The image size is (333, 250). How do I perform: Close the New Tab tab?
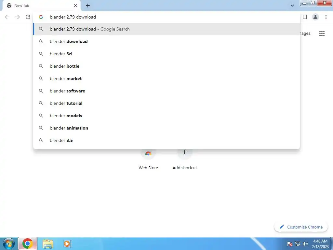[x=75, y=6]
